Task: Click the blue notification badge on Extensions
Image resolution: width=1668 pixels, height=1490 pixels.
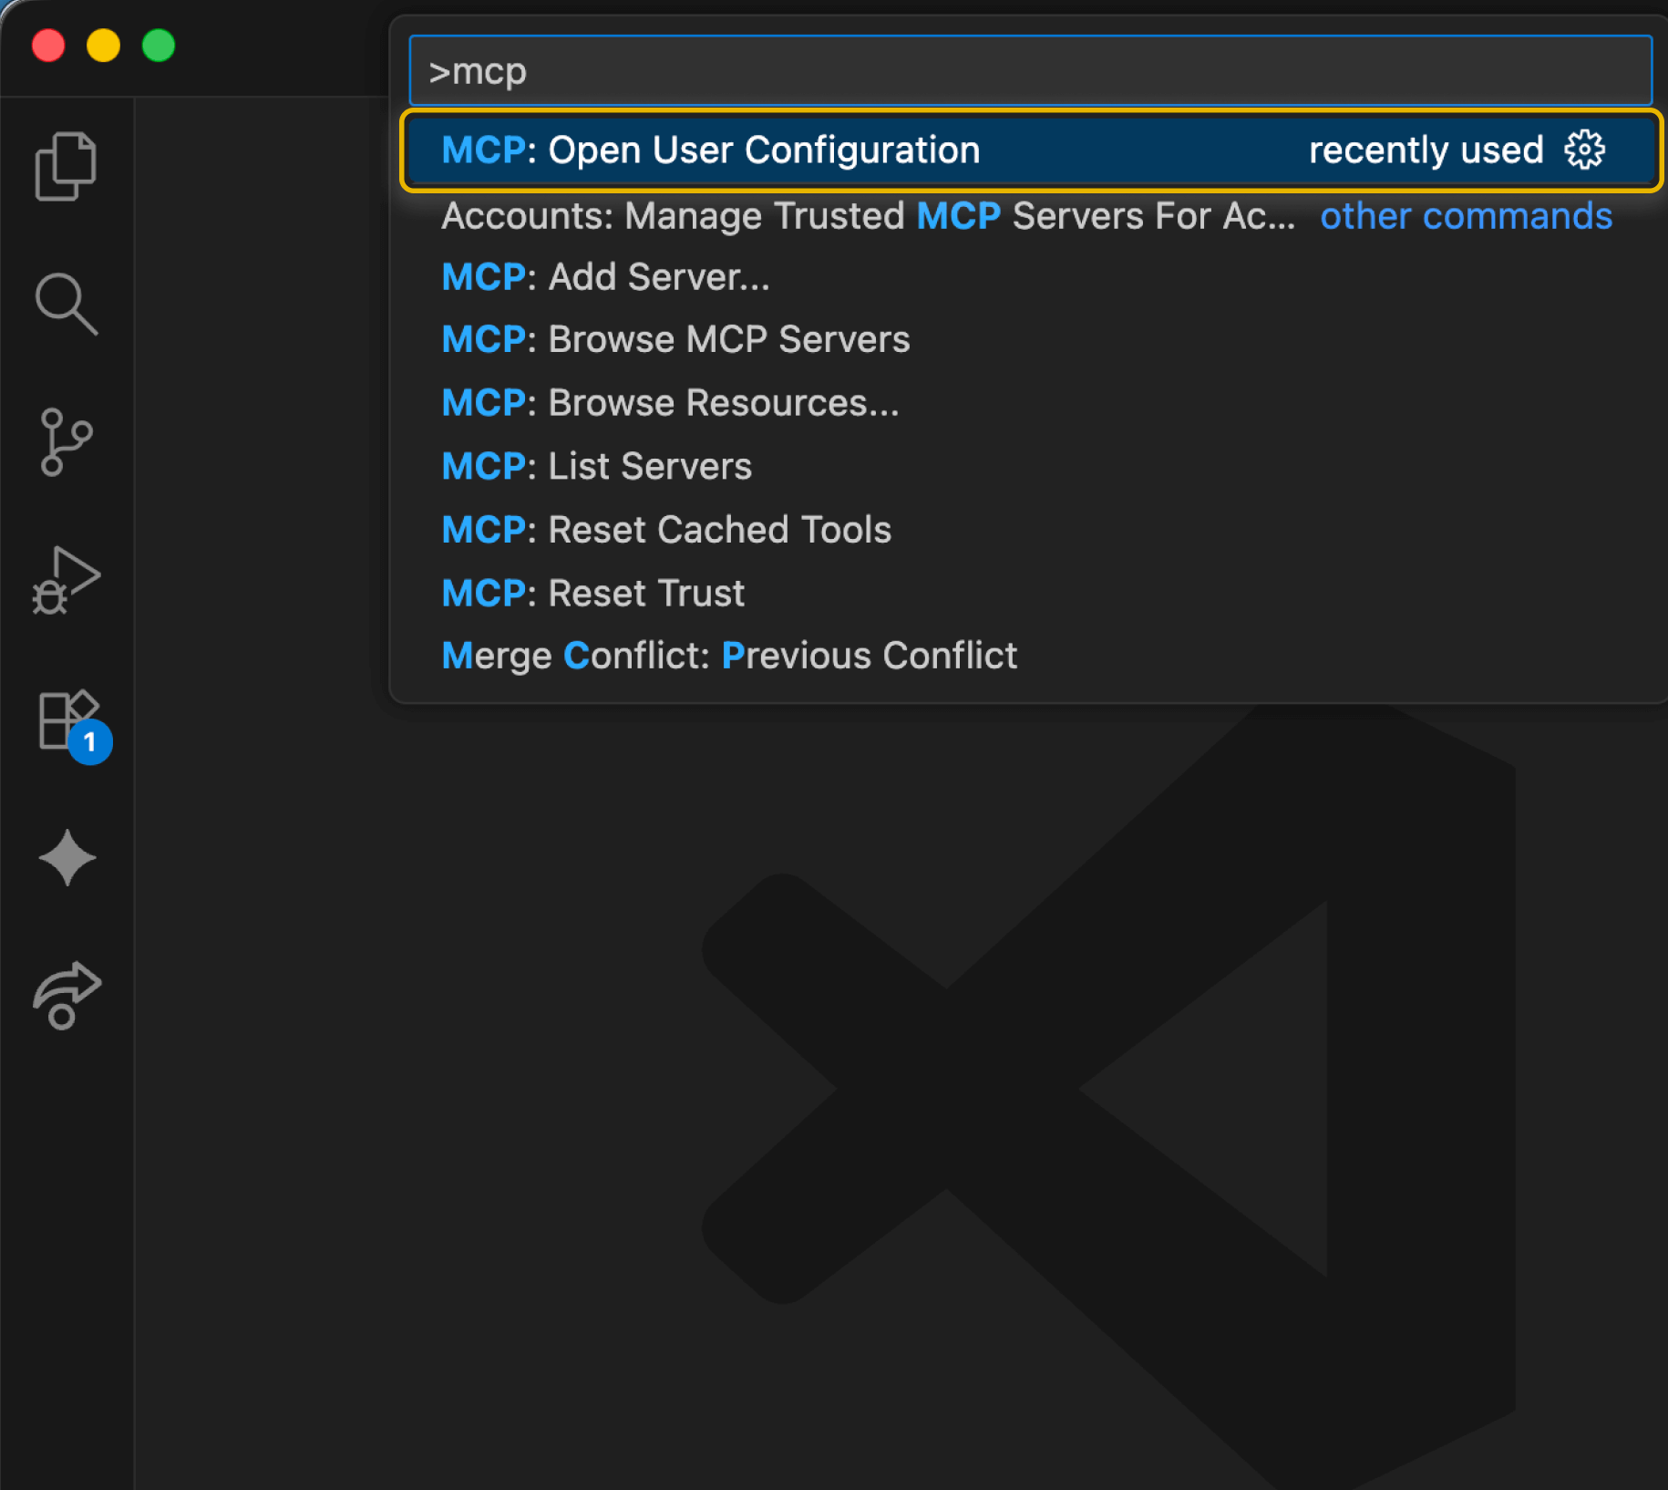Action: (x=89, y=743)
